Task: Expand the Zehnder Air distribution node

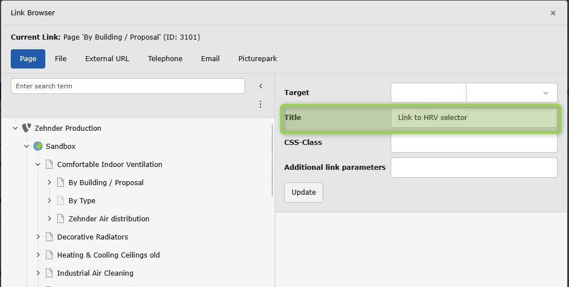Action: pyautogui.click(x=49, y=219)
